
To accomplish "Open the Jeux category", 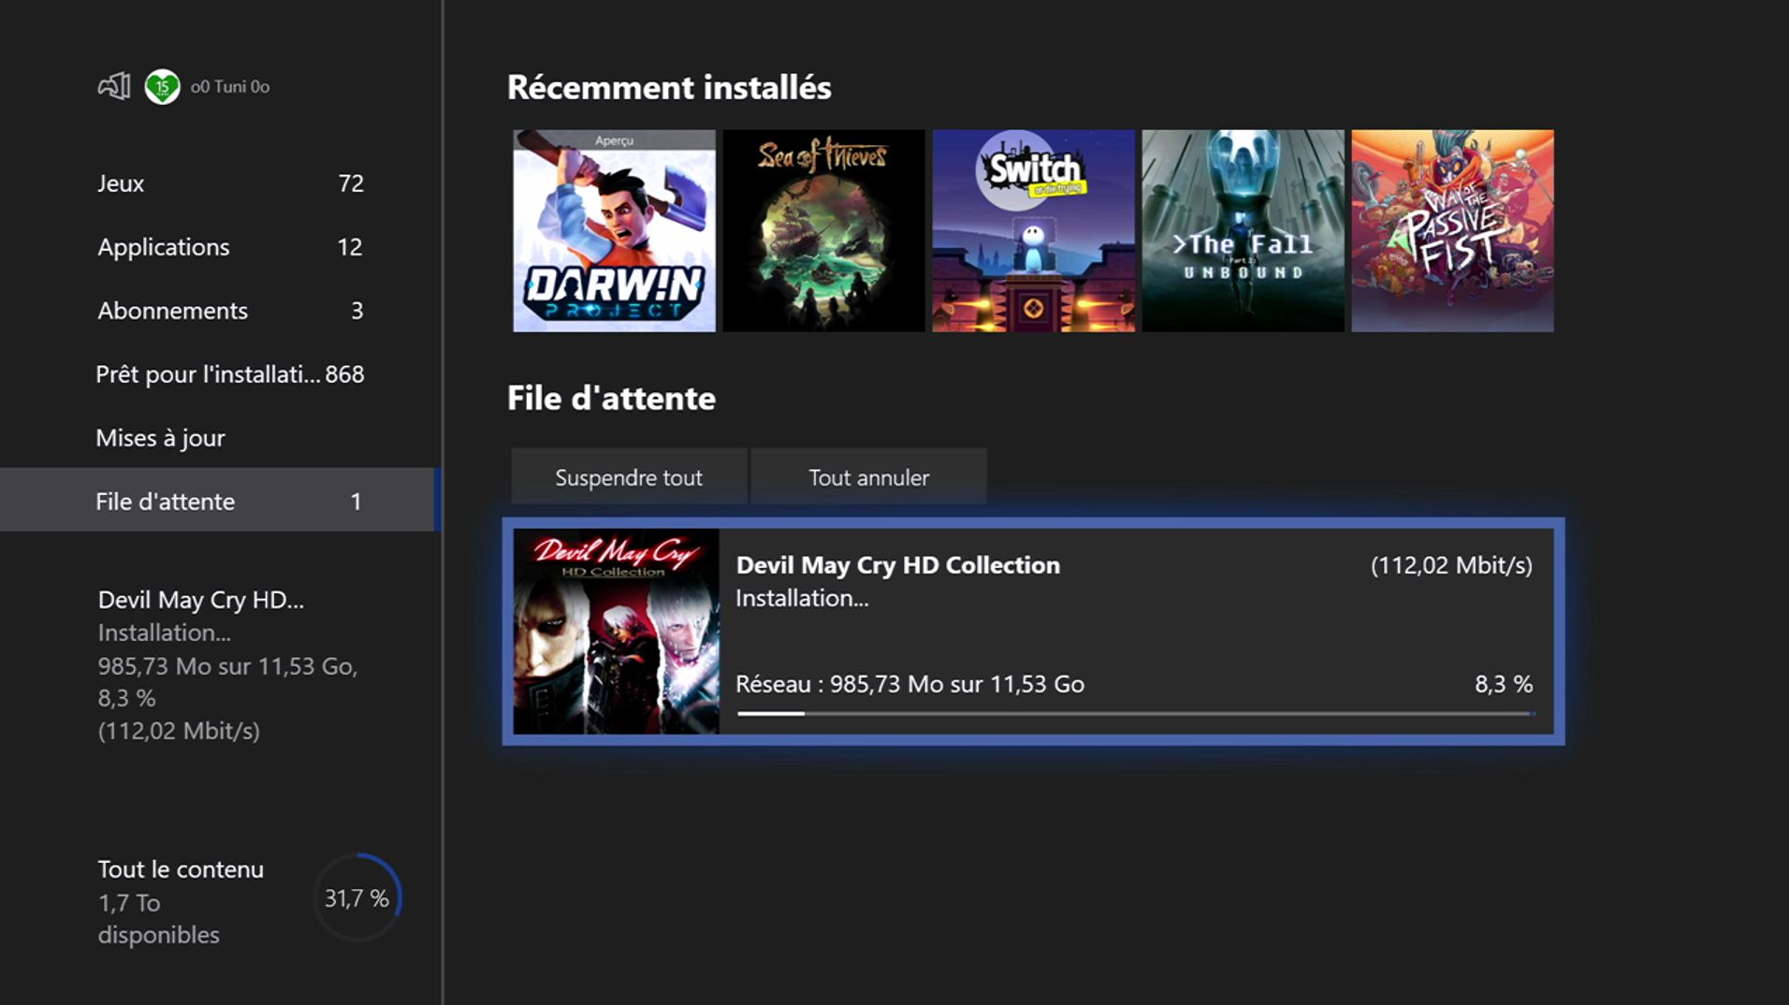I will click(221, 183).
